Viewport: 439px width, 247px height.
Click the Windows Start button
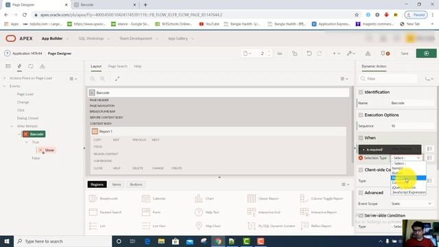pos(7,241)
